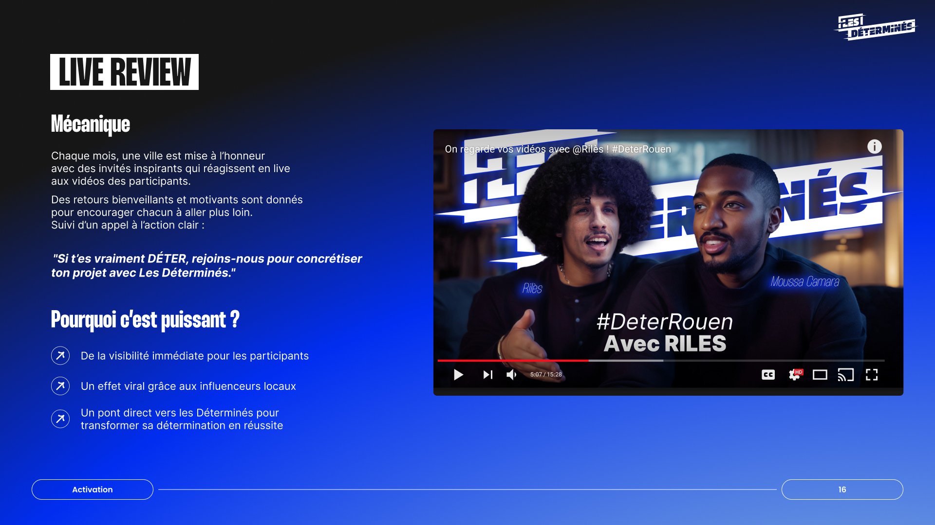Open video settings gear with HD badge
935x525 pixels.
795,375
